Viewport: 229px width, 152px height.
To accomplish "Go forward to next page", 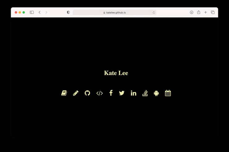I will pyautogui.click(x=46, y=12).
